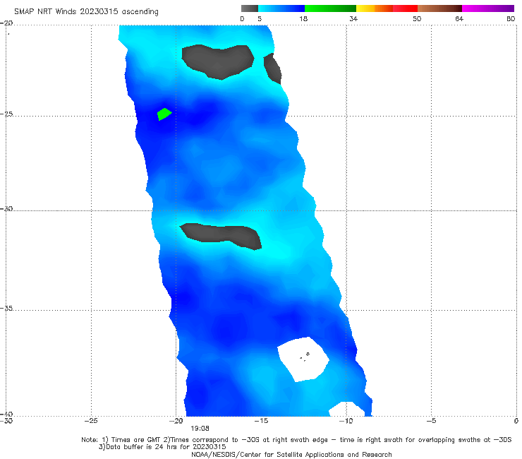Click the red segment of the color bar
522x459 pixels.
point(405,8)
